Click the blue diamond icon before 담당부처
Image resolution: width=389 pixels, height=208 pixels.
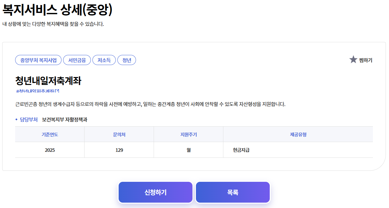[17, 120]
